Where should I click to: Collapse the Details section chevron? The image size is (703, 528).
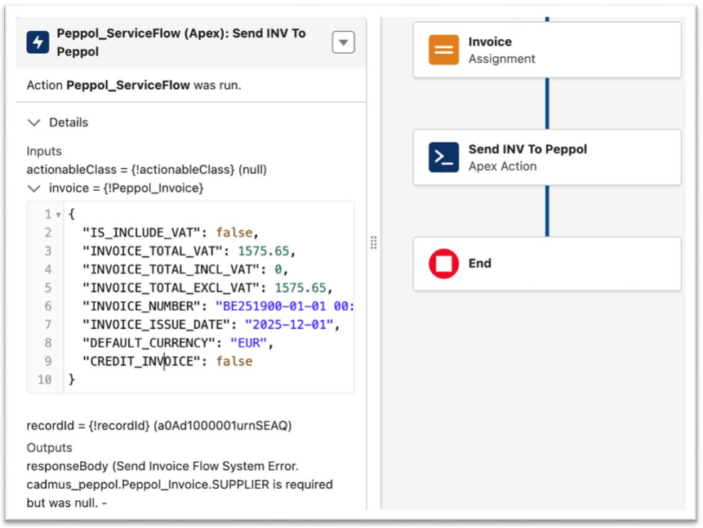pos(34,122)
